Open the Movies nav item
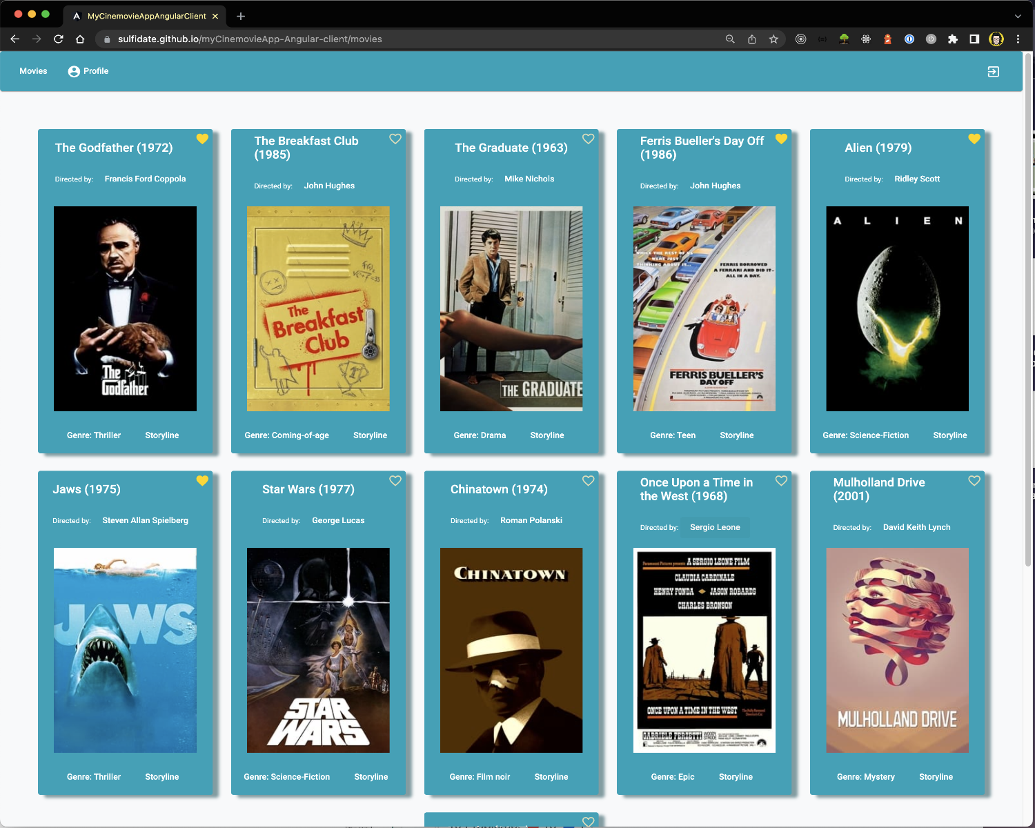The width and height of the screenshot is (1035, 828). 33,71
